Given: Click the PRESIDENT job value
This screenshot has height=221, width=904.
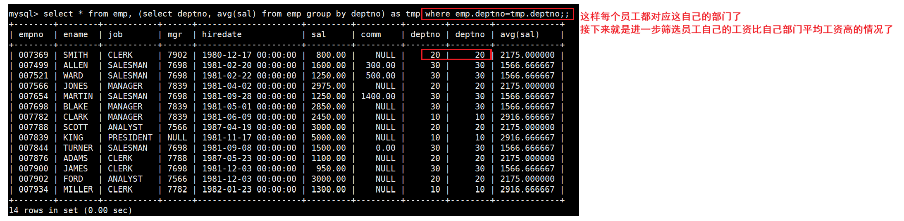Looking at the screenshot, I should (130, 138).
